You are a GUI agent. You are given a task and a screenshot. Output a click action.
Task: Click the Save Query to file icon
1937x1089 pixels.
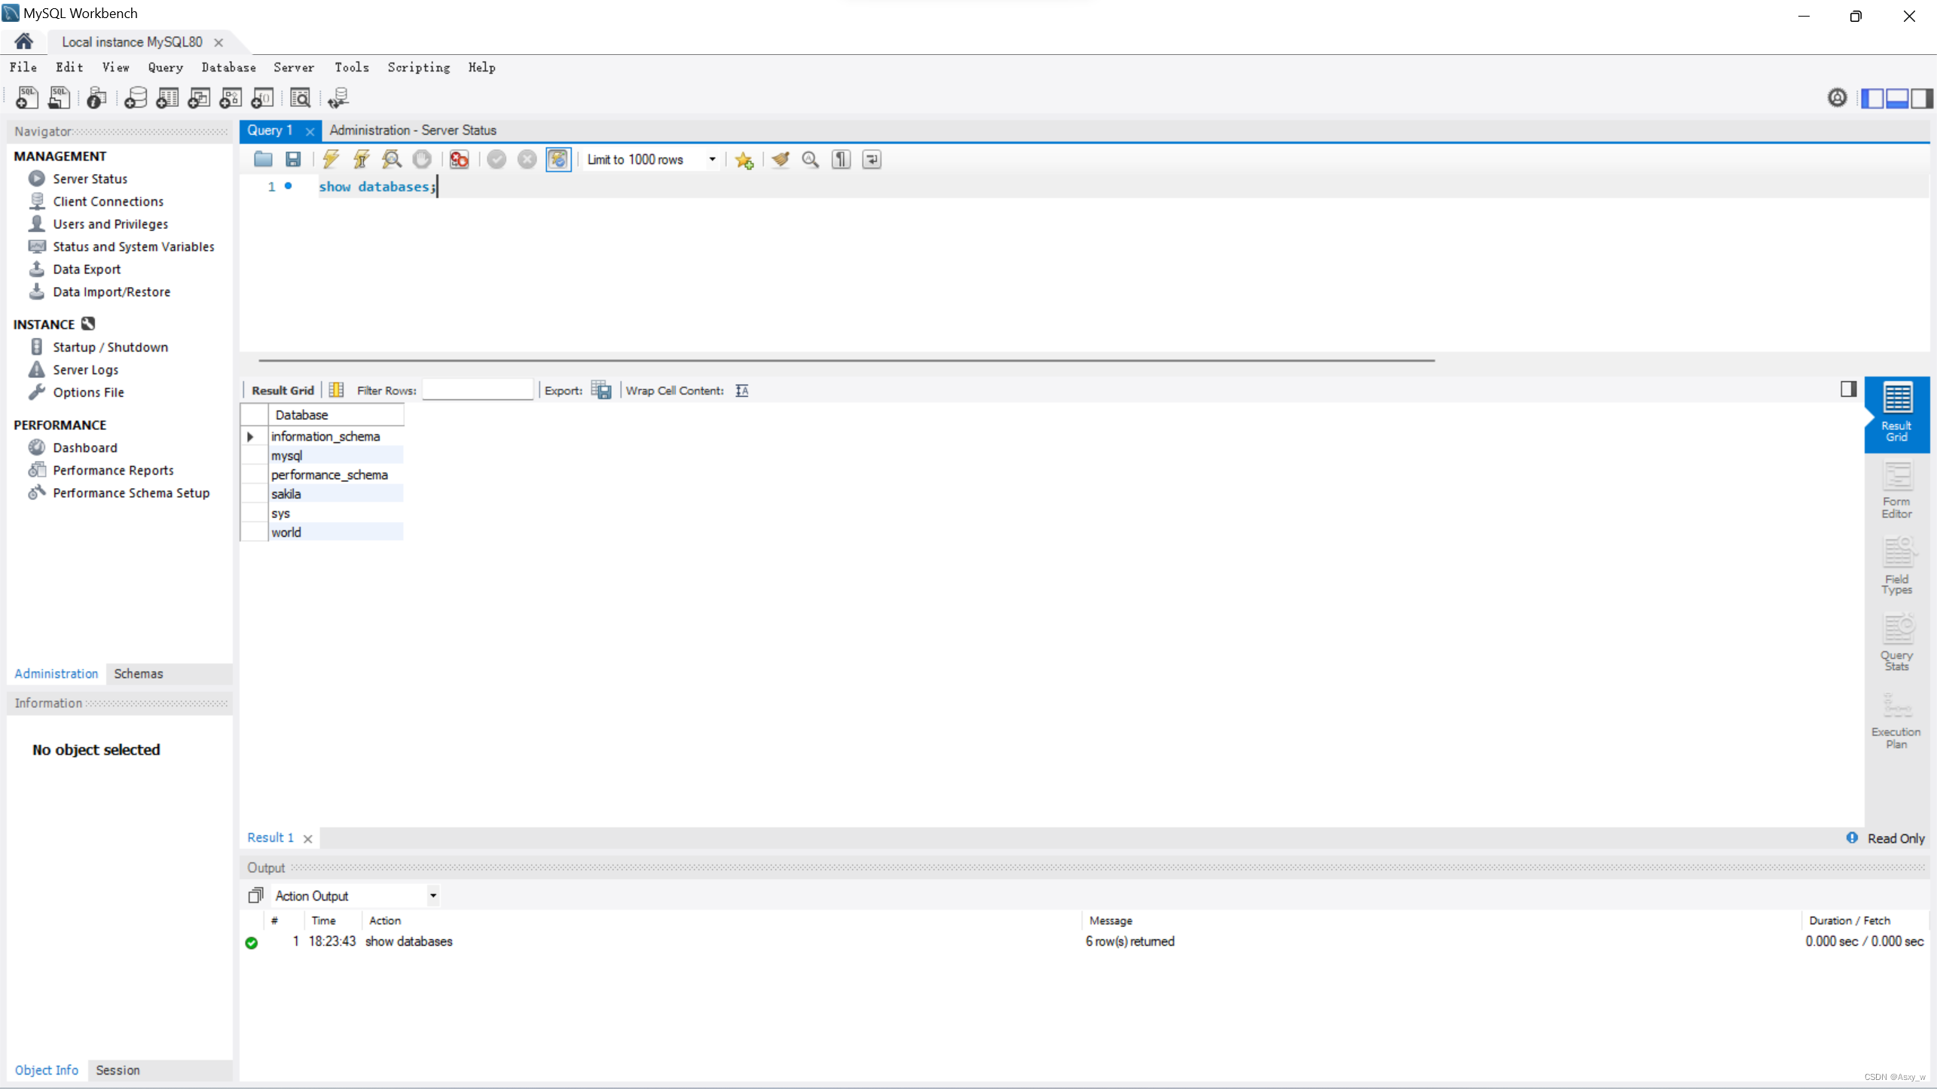(294, 160)
